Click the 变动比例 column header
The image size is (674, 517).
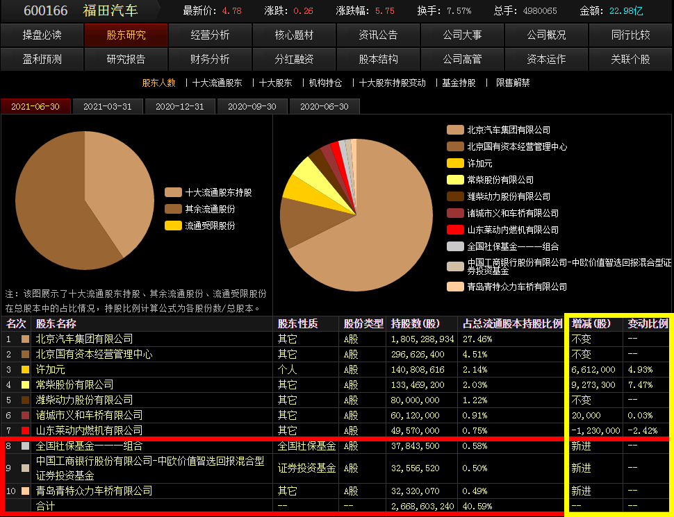(648, 324)
